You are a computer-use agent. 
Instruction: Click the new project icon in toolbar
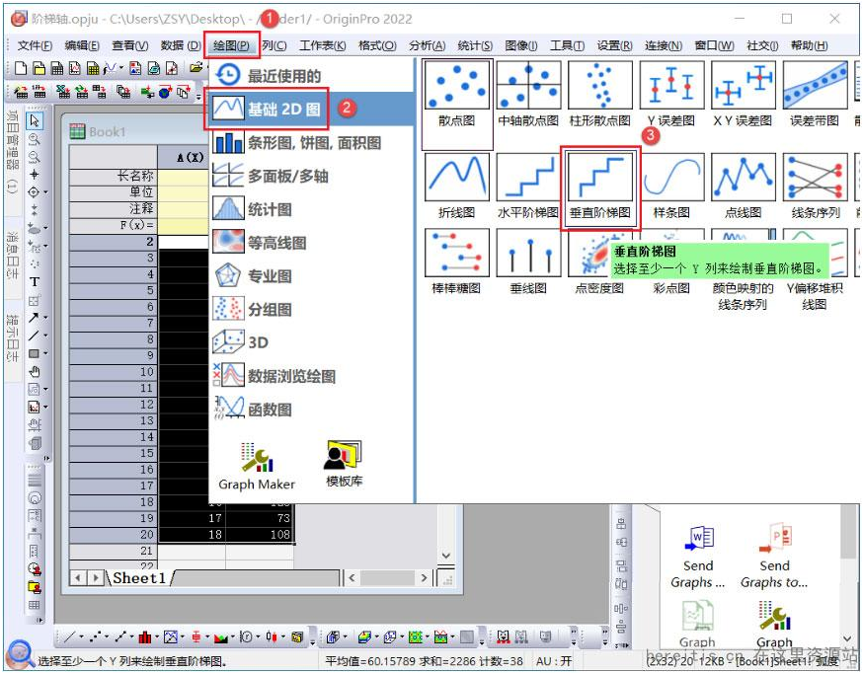[21, 68]
